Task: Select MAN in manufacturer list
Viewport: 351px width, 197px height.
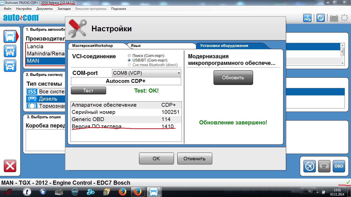Action: point(45,61)
